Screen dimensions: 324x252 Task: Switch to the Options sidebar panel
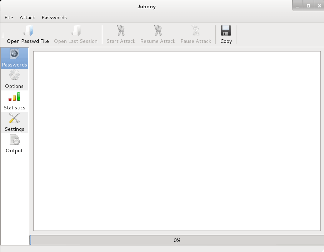tap(14, 79)
